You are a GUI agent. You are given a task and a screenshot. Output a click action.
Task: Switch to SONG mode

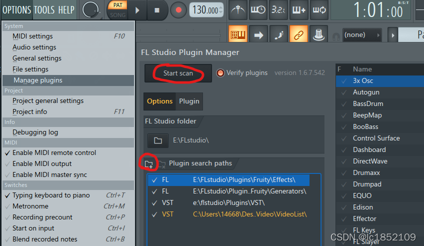[x=117, y=15]
